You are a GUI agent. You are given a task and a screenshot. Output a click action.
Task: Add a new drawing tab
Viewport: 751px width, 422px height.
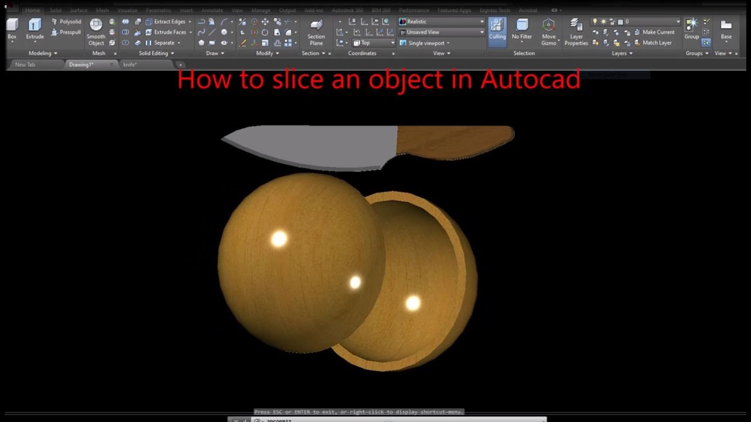180,64
